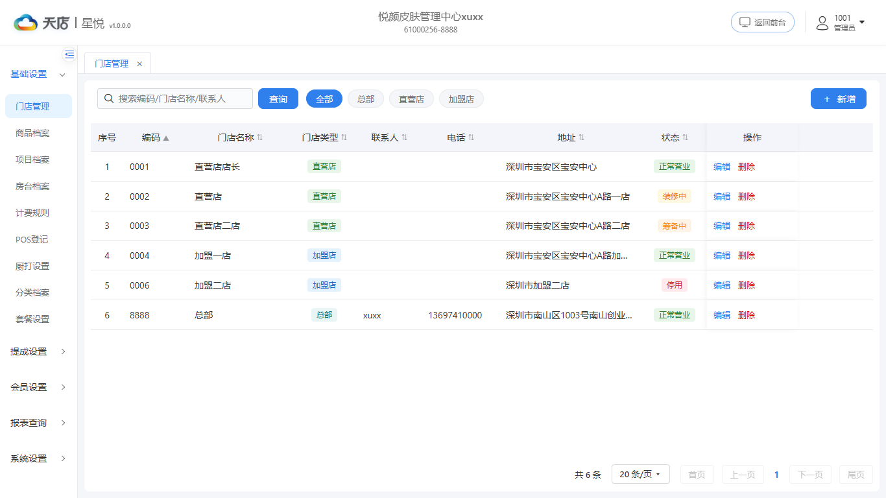Open 套餐设置 in the sidebar
Viewport: 886px width, 498px height.
coord(38,319)
